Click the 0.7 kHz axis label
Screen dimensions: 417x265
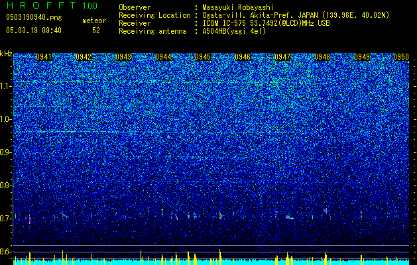click(x=5, y=219)
